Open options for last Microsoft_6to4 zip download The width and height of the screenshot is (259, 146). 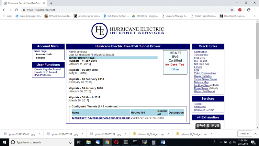211,134
